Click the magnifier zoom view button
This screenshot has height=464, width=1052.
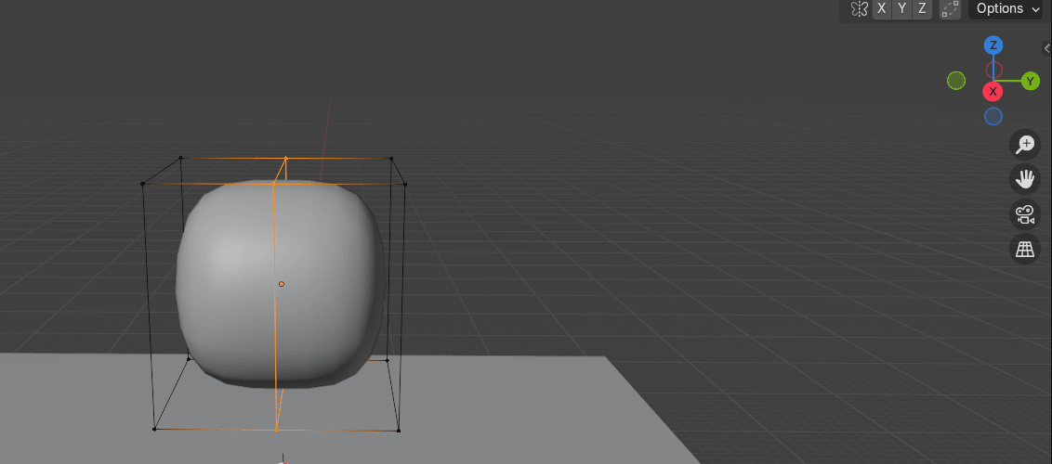tap(1025, 145)
